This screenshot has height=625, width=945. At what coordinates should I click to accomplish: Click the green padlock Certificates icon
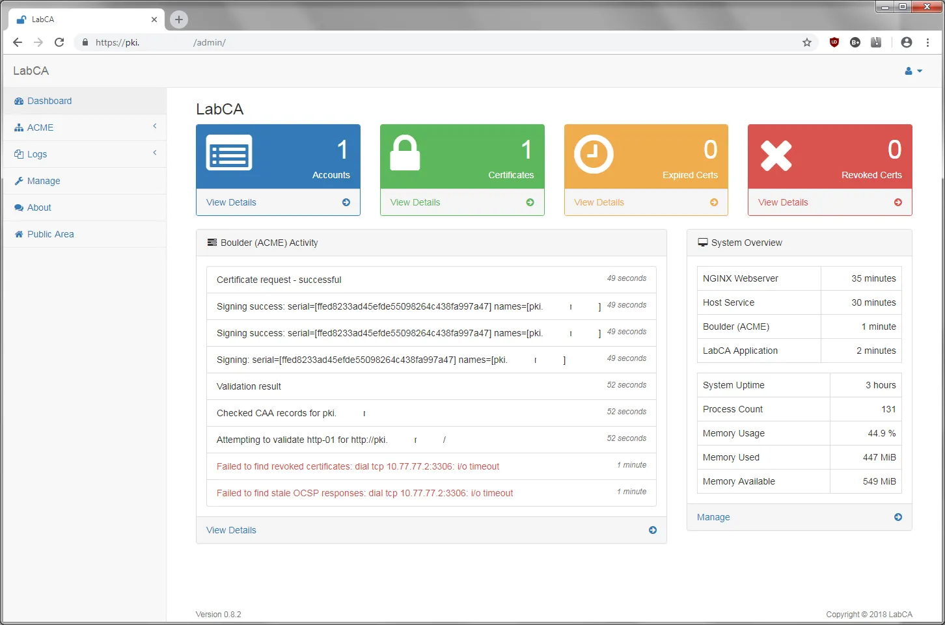coord(404,154)
